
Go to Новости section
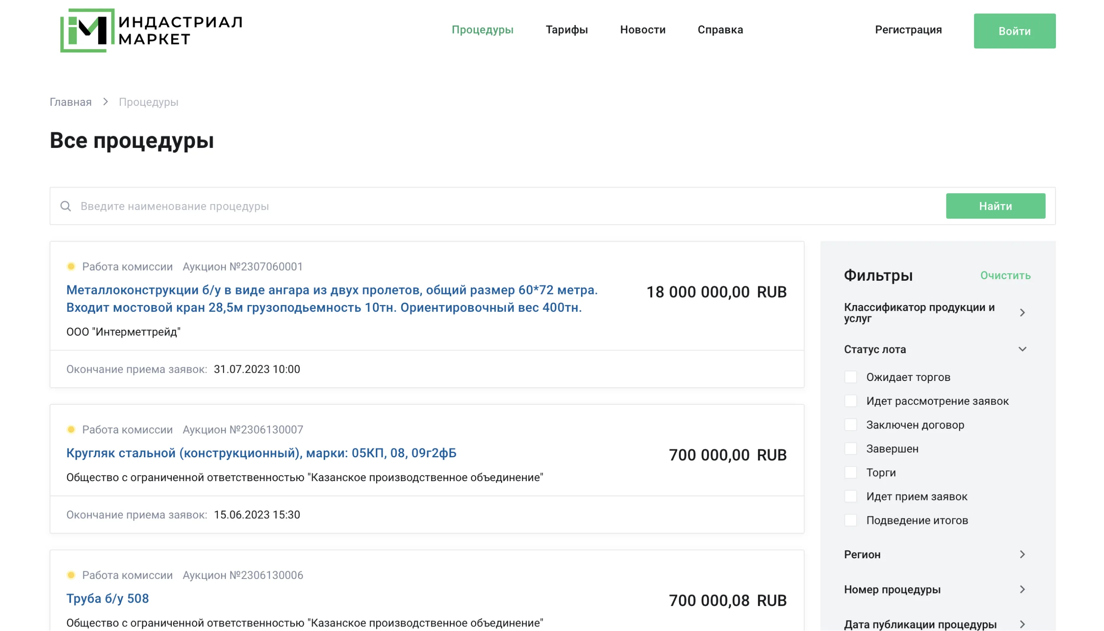(x=643, y=29)
